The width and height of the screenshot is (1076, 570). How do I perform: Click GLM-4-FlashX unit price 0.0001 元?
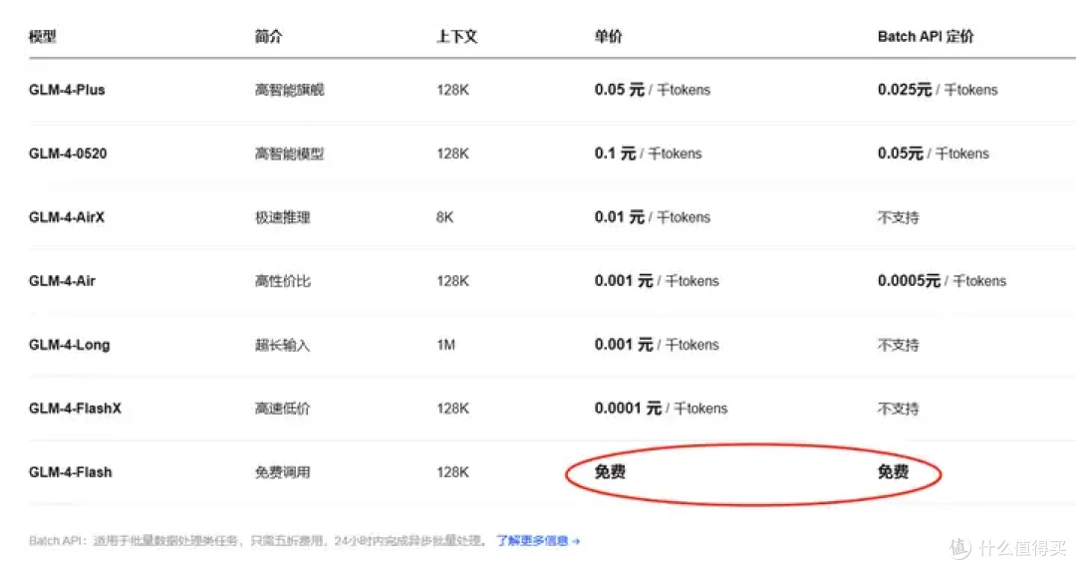628,409
